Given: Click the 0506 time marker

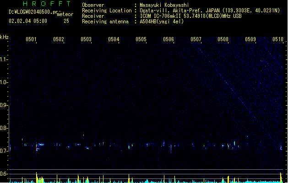Looking at the screenshot, I should (x=168, y=39).
